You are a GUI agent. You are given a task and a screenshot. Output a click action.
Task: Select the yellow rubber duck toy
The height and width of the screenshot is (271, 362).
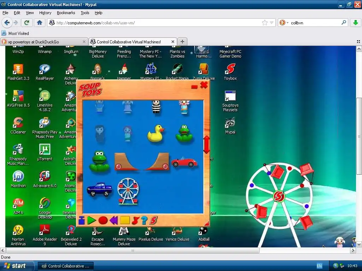click(156, 133)
